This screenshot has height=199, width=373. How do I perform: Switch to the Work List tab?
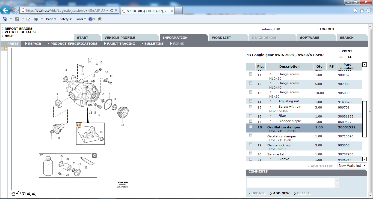click(x=221, y=38)
